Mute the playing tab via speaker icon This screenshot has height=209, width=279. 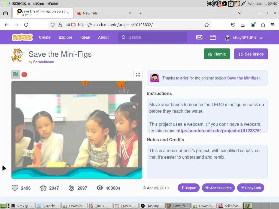(19, 11)
